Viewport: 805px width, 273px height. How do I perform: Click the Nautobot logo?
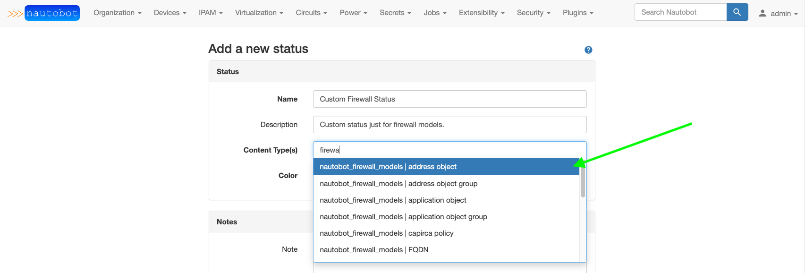43,13
